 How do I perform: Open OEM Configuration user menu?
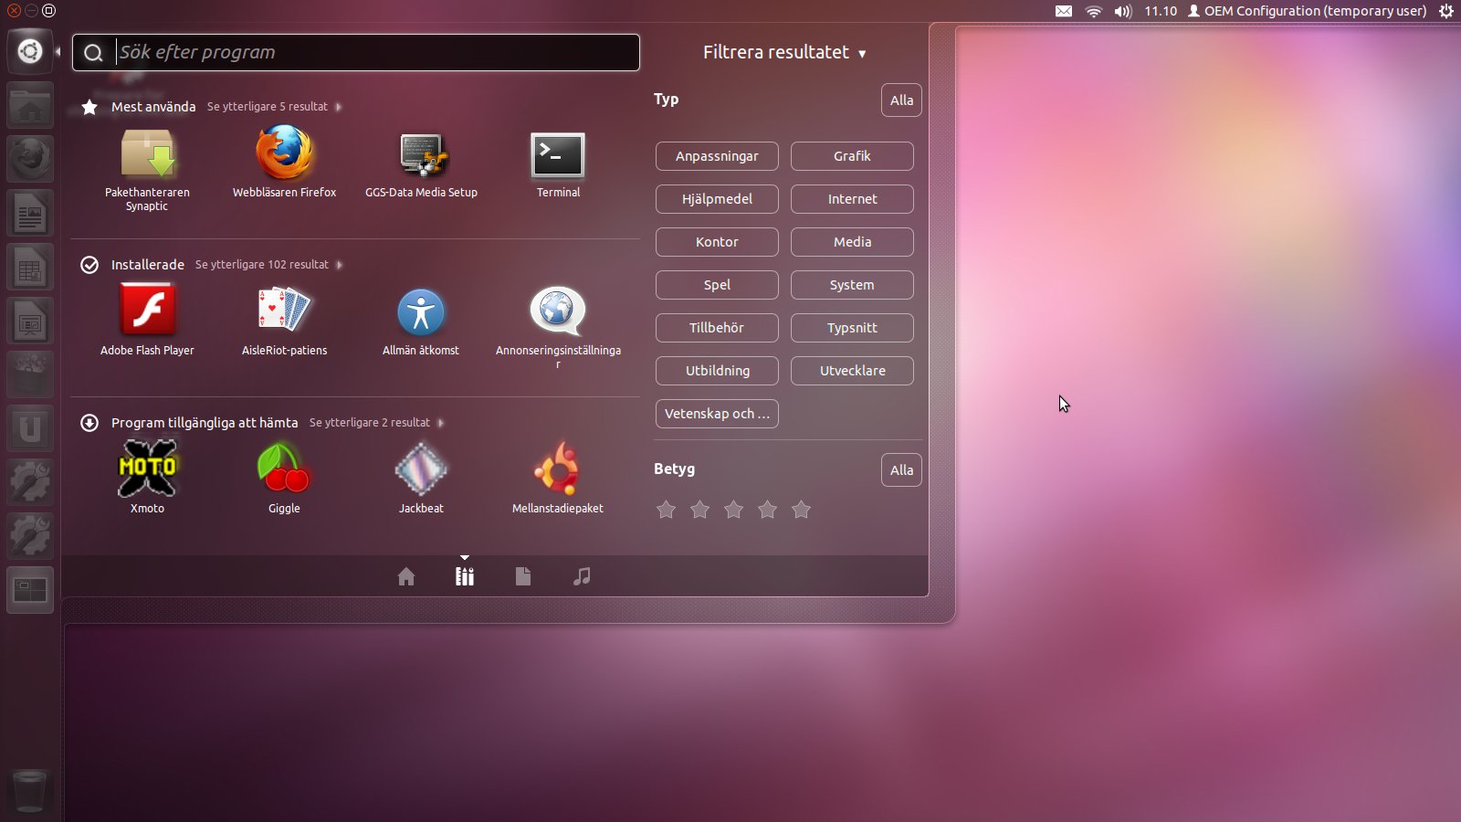1307,11
